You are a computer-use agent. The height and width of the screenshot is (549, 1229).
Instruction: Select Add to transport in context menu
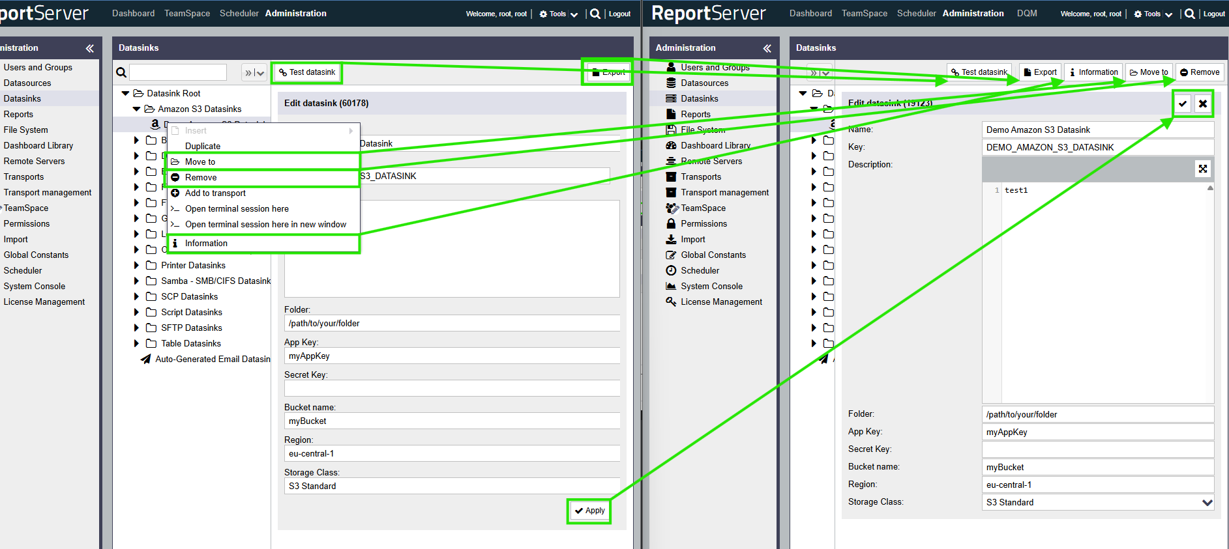tap(215, 193)
